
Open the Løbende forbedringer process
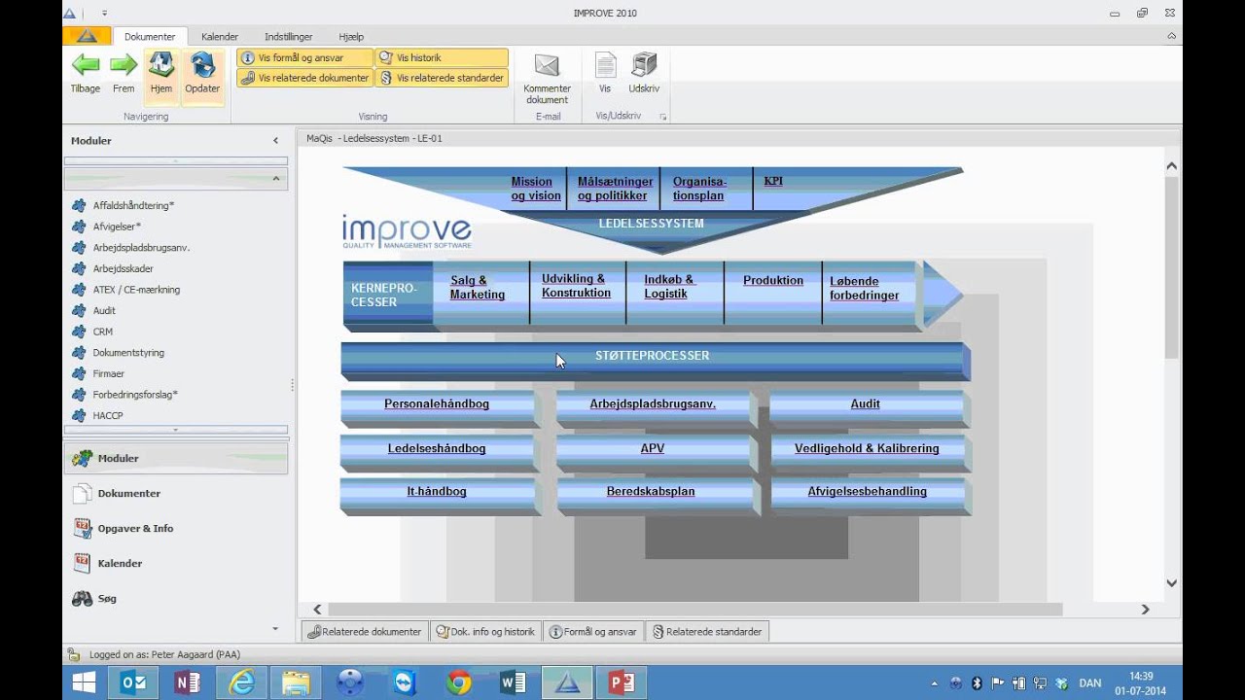865,289
